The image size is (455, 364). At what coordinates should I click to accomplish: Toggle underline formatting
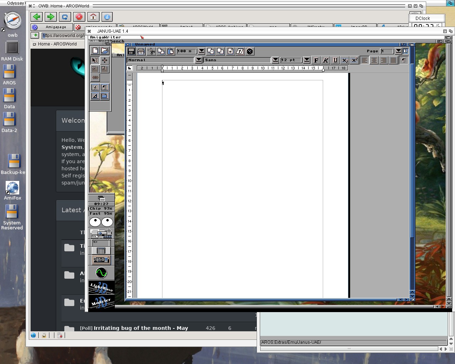pos(335,60)
